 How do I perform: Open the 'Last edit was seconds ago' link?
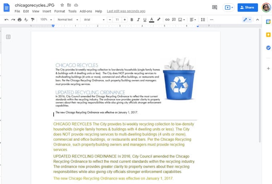pos(126,11)
